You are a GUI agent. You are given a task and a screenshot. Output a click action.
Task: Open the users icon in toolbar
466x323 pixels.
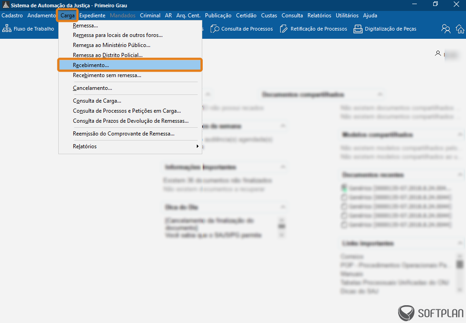[446, 29]
